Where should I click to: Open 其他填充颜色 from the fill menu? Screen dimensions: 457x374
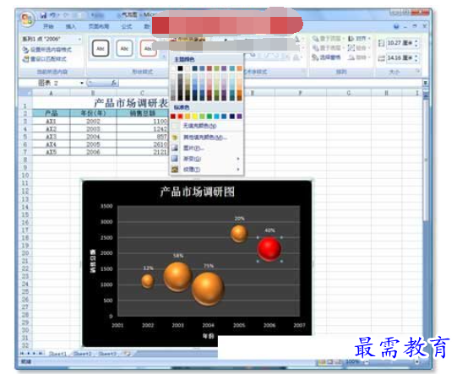click(x=206, y=138)
